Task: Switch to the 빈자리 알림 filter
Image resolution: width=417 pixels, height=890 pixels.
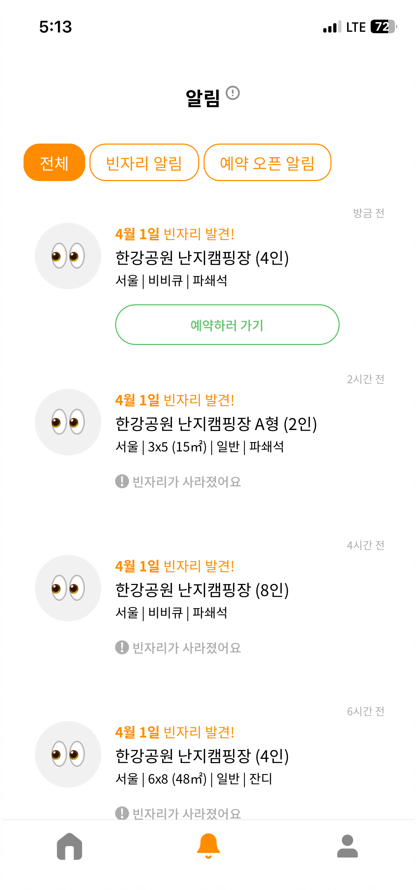Action: click(144, 162)
